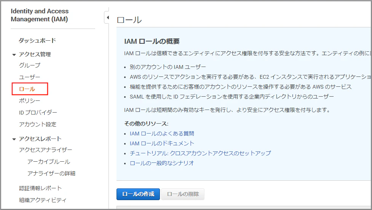Open the グループ page
372x210 pixels.
pyautogui.click(x=30, y=65)
